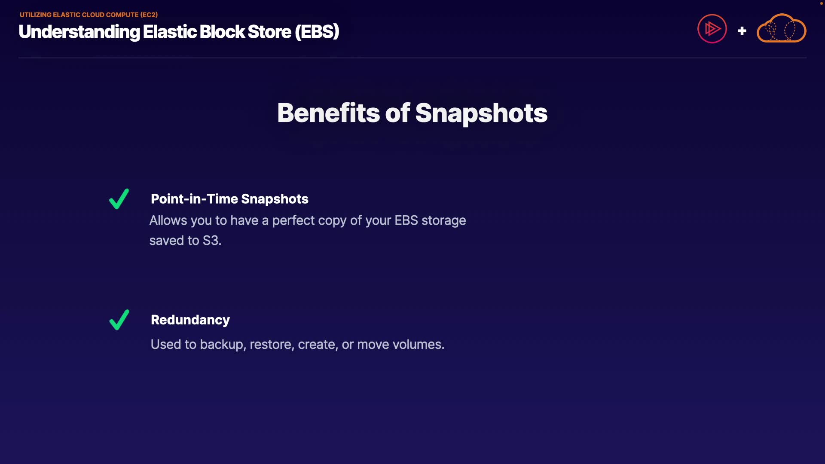Viewport: 825px width, 464px height.
Task: Select the "Point-in-Time Snapshots" bullet heading
Action: click(229, 199)
